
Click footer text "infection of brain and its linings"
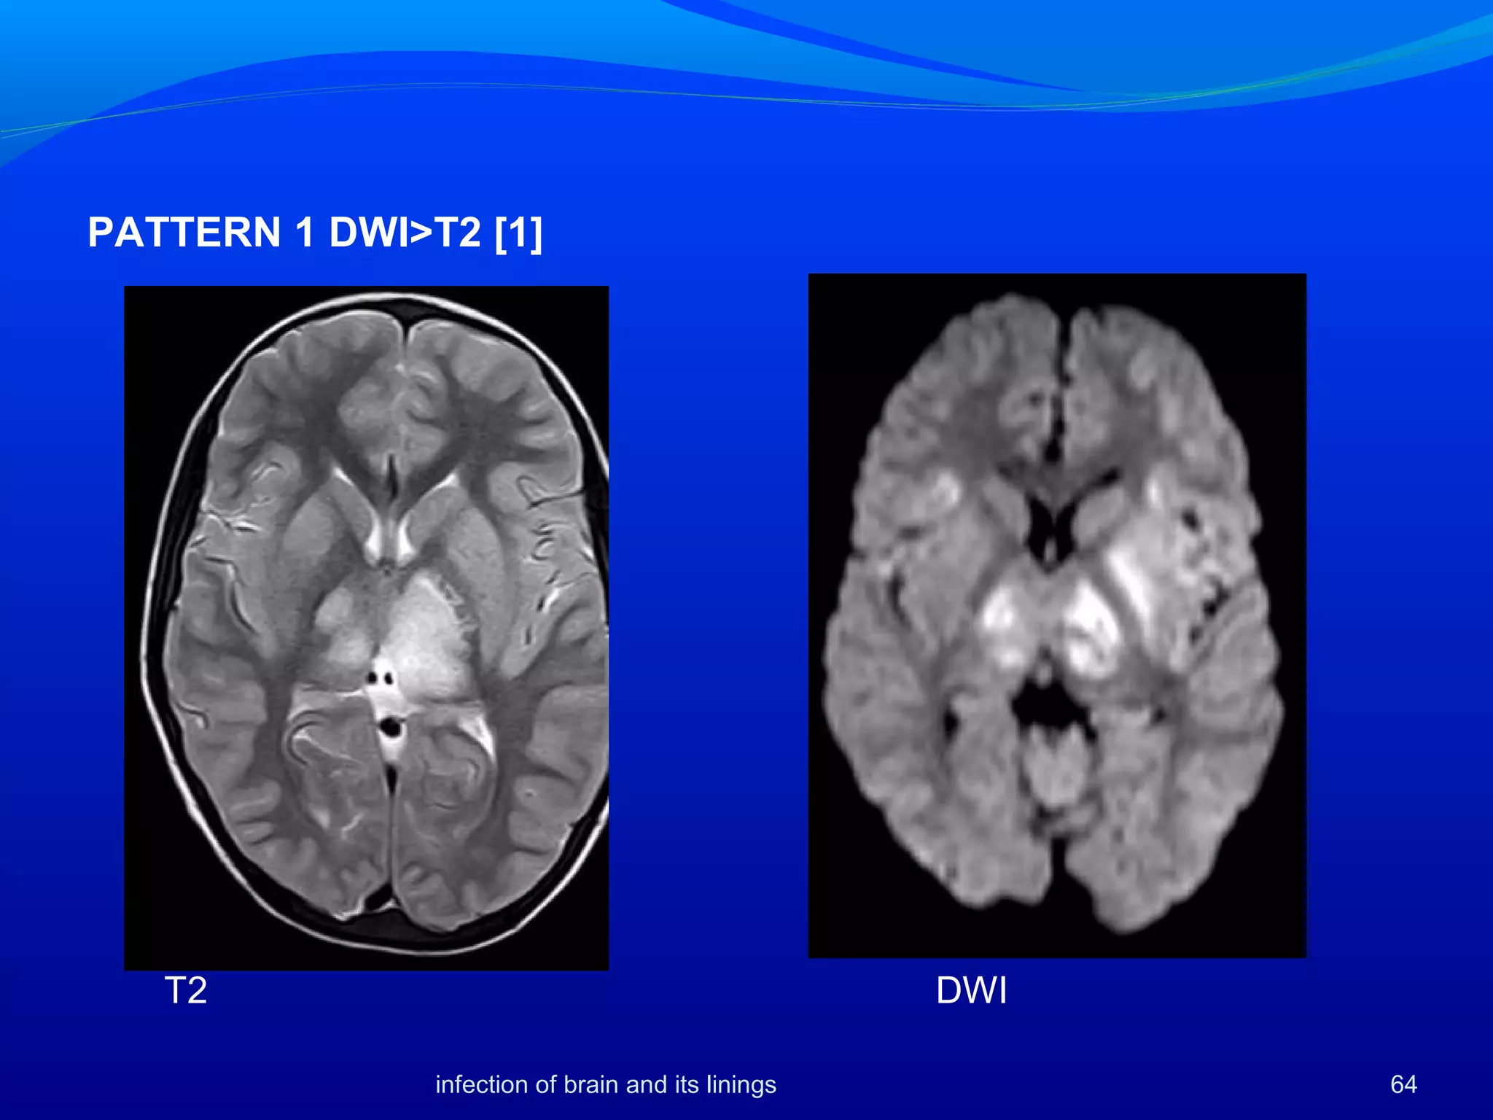[606, 1084]
